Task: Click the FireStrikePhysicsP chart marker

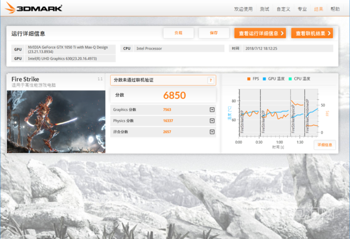Action: 293,119
